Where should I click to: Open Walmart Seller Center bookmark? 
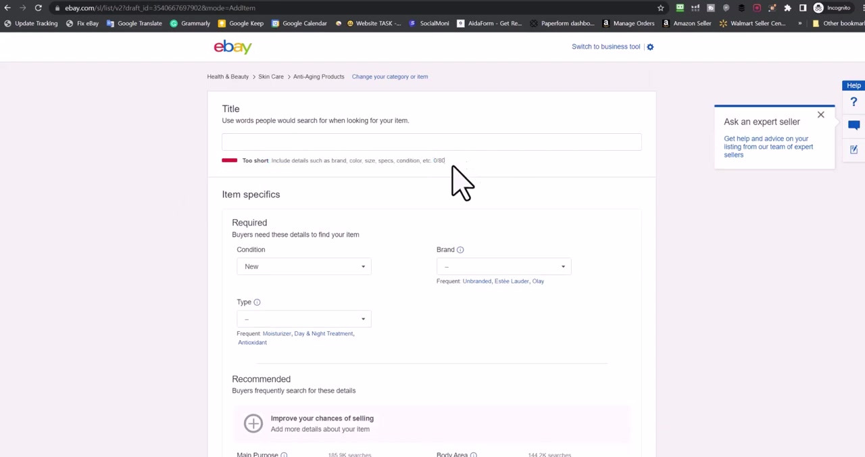[753, 23]
